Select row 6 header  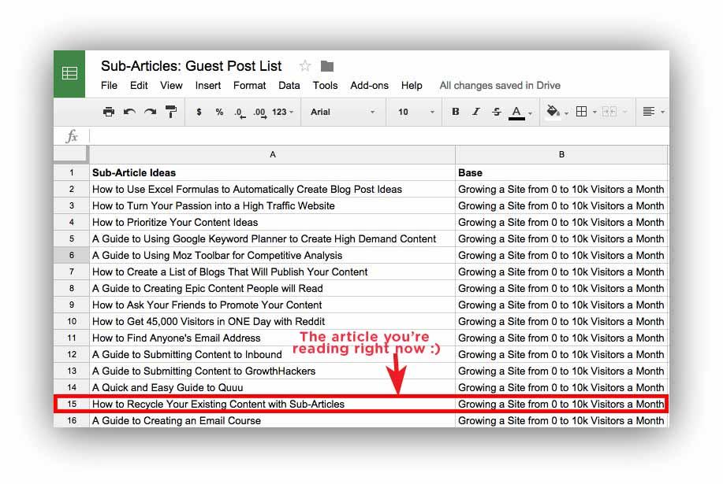click(x=72, y=255)
